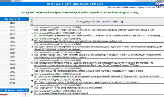Viewport: 164px width, 97px height.
Task: Select year 2012 in sidebar
Action: (x=13, y=27)
